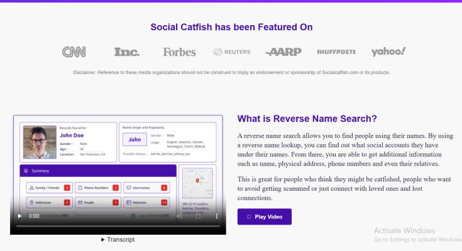Screen dimensions: 462x251
Task: Open the video three-dot options menu
Action: tap(217, 216)
